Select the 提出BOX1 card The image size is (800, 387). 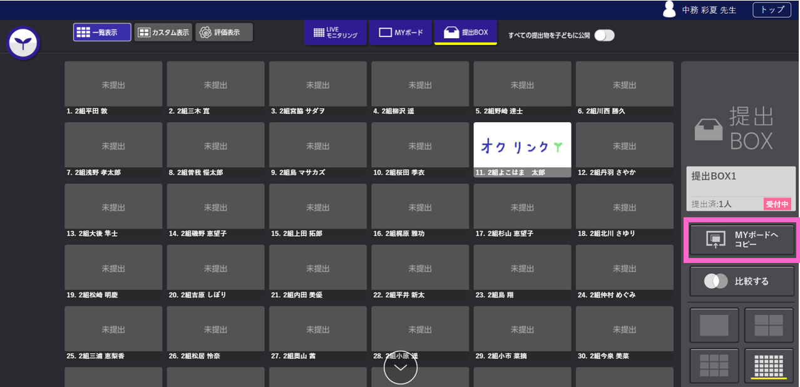click(x=740, y=188)
